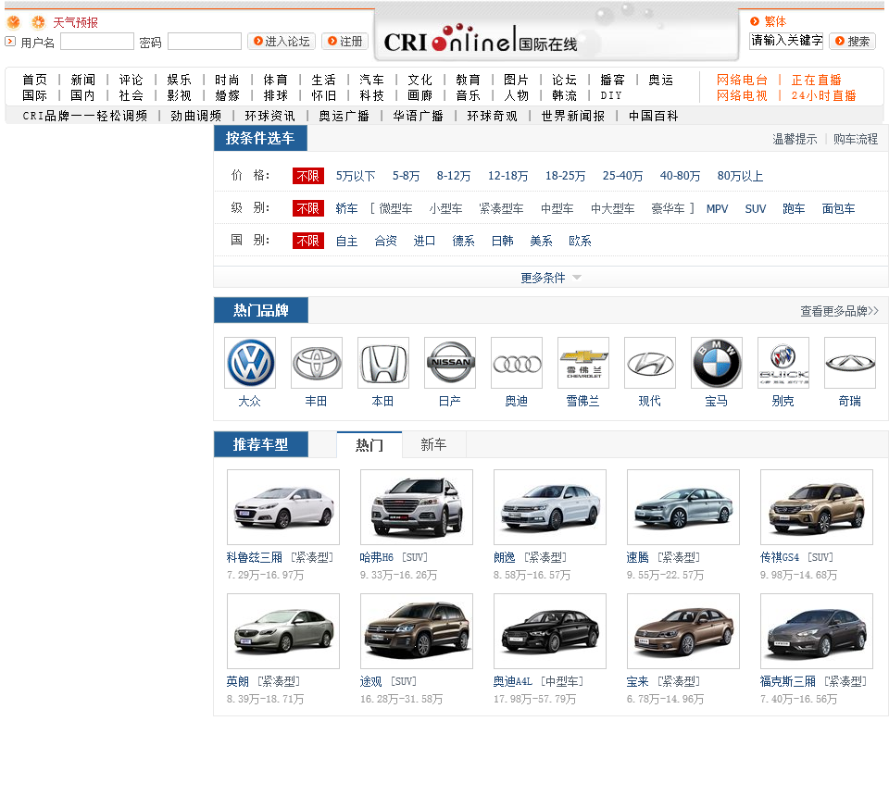Click the Audi (奥迪) brand logo

pos(517,363)
